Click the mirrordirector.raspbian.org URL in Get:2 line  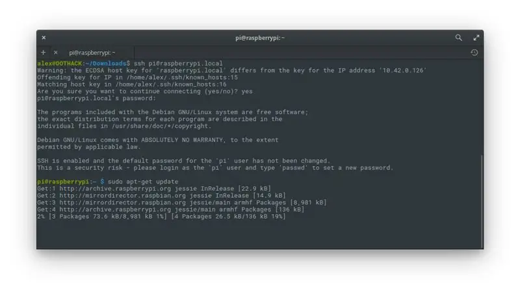pos(123,195)
